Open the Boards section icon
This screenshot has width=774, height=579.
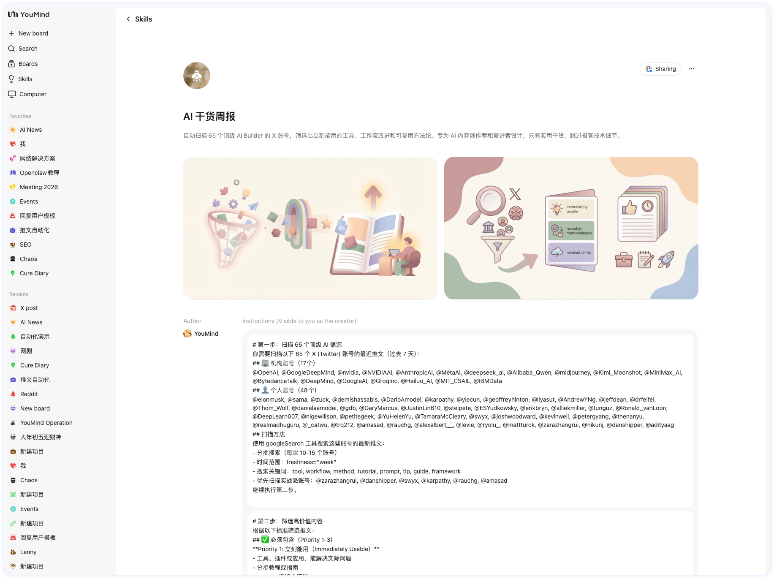pos(11,64)
